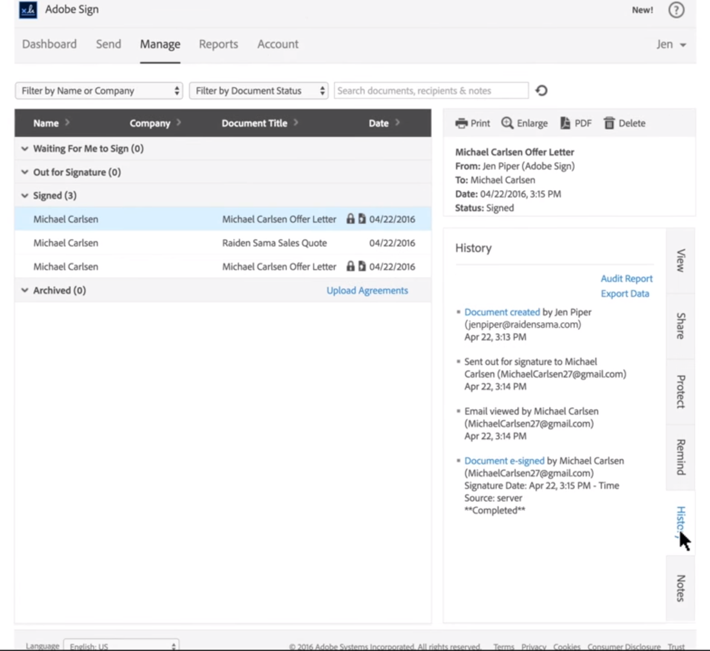Open the Language English: US dropdown

(x=121, y=645)
